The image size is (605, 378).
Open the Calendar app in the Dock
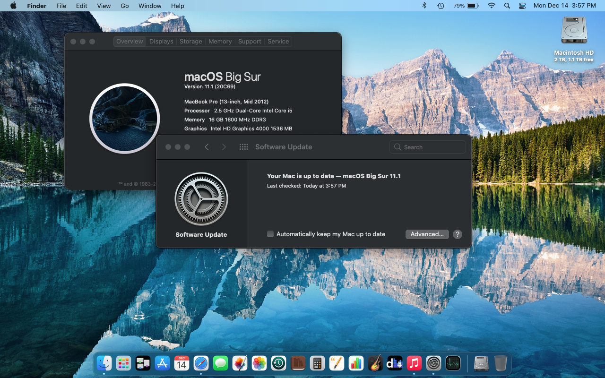tap(181, 363)
